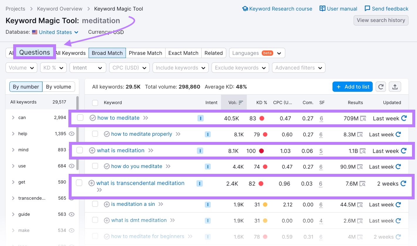Viewport: 417px width, 246px height.
Task: Open the 'Keyword Research course' link
Action: (x=277, y=9)
